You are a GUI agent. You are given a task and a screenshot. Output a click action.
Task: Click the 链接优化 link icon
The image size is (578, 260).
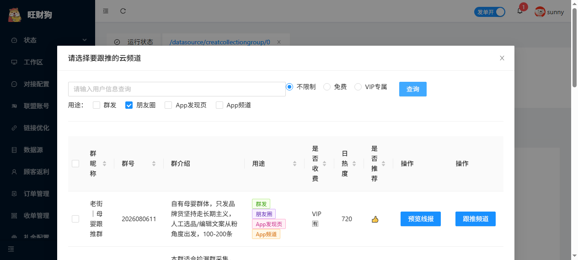(14, 128)
